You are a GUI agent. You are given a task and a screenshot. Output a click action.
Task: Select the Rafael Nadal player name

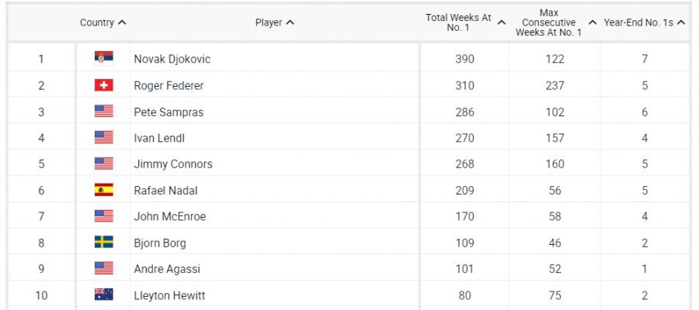165,190
